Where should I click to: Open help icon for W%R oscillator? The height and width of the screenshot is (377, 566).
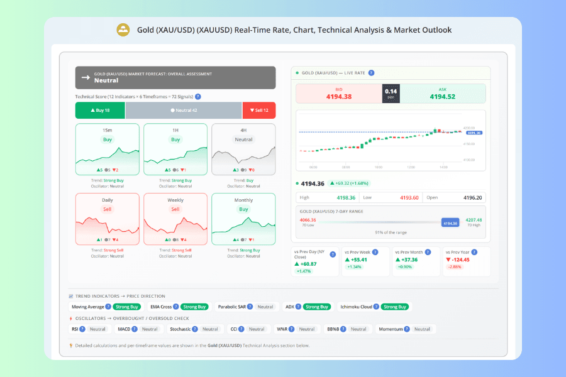(x=291, y=329)
